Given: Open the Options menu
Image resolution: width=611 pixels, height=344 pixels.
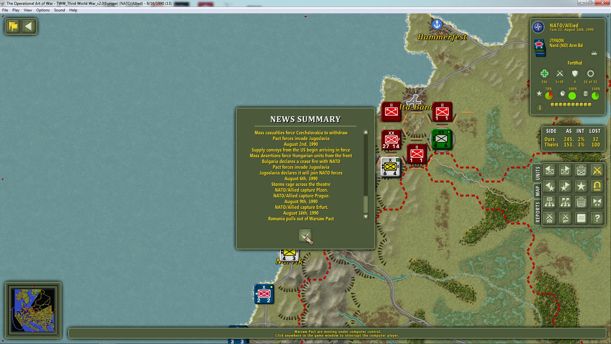Looking at the screenshot, I should (x=43, y=10).
